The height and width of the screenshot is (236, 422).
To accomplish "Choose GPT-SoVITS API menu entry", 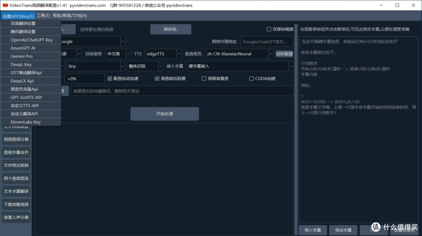I will pos(31,97).
